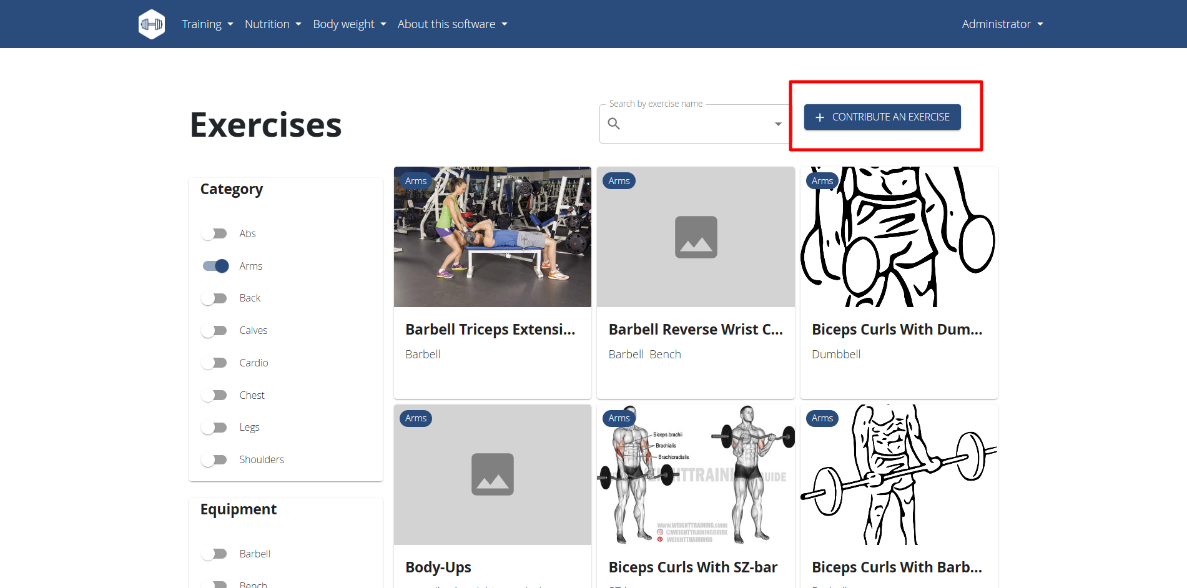Click Arms badge on Biceps Curls With SZ-bar card

click(619, 418)
